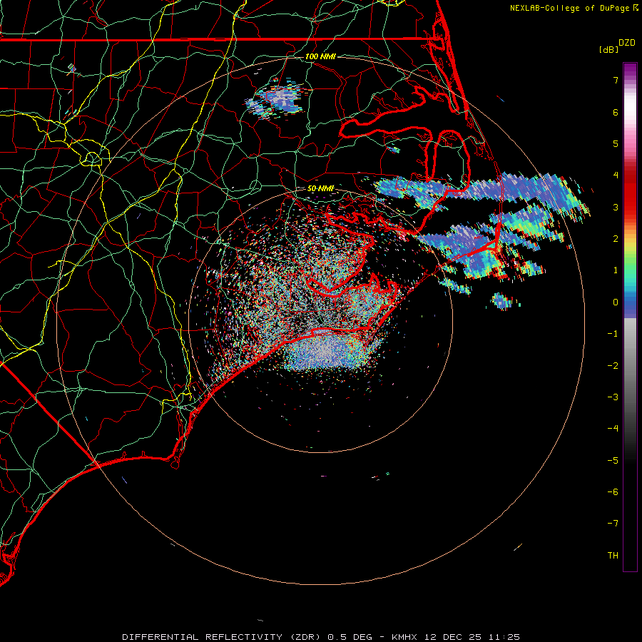Click the purple top of the colorbar

click(630, 70)
